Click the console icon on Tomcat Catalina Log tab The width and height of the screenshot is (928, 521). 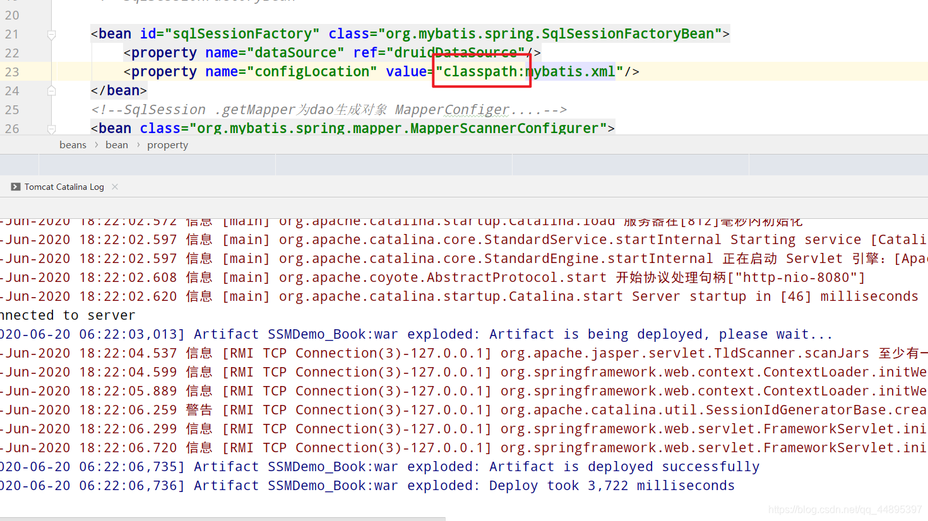click(15, 186)
